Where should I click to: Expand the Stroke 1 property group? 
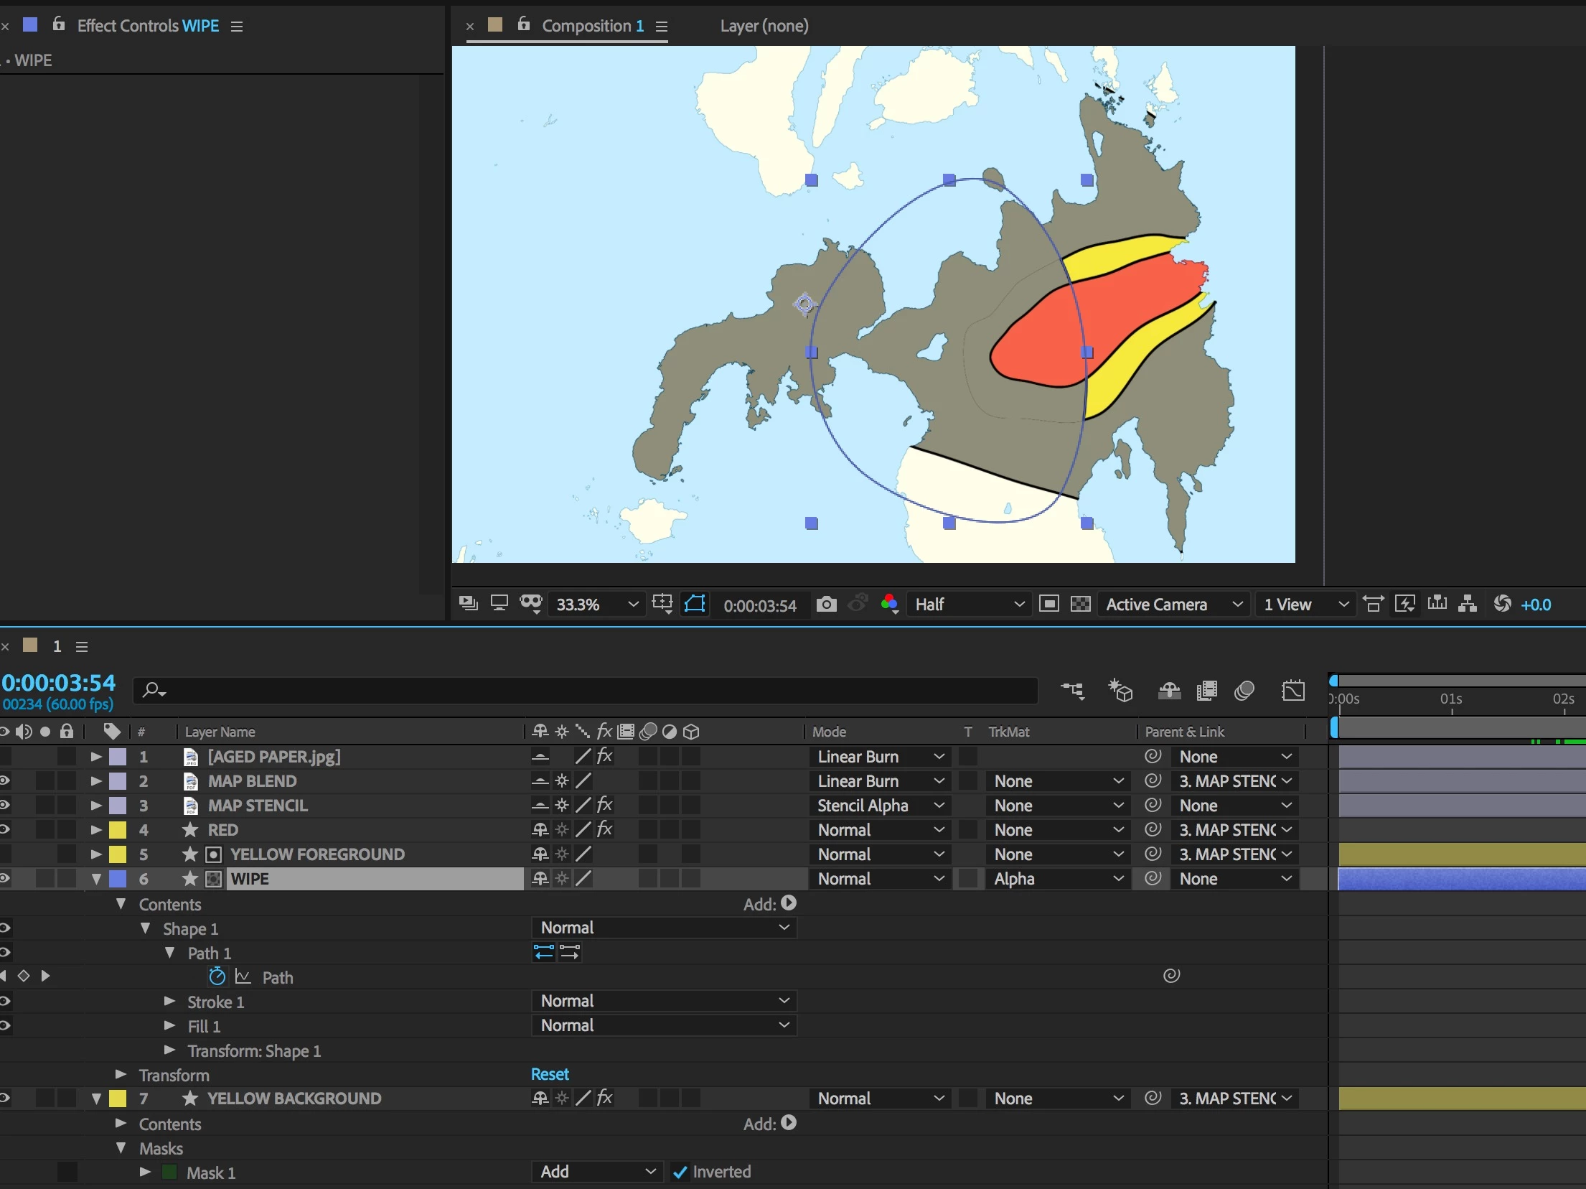pos(170,1001)
